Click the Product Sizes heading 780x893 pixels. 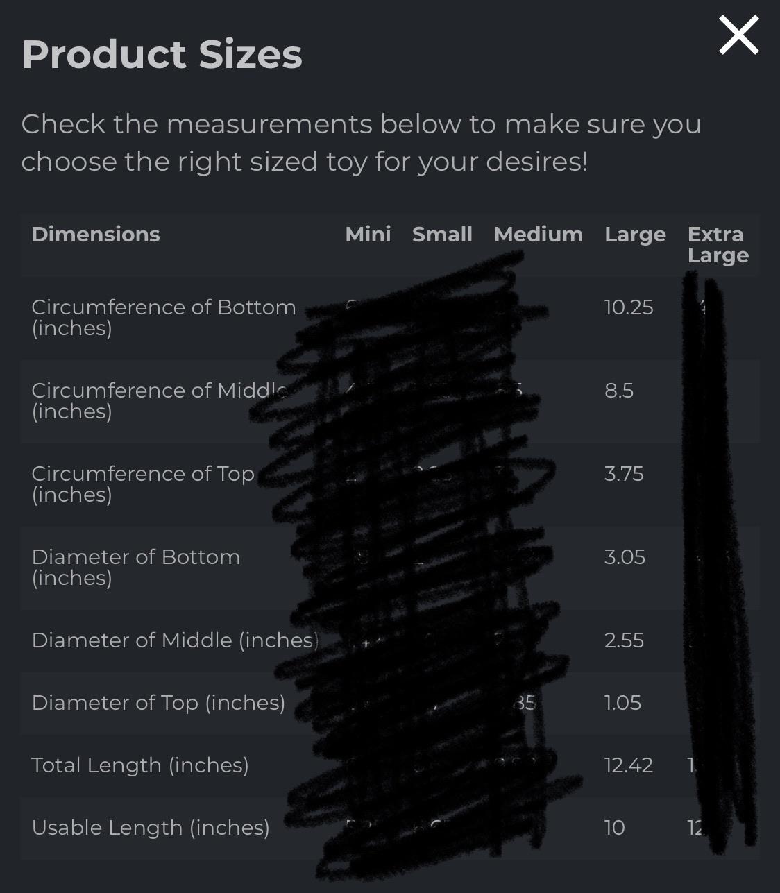162,54
